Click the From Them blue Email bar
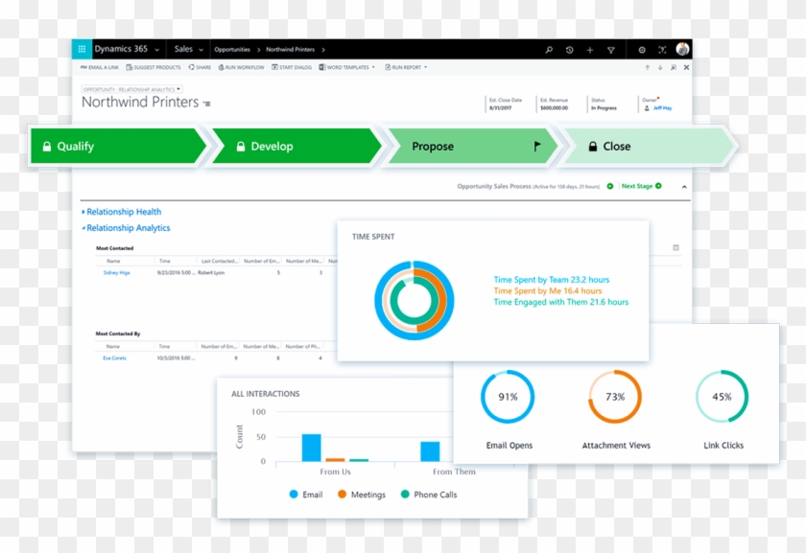This screenshot has width=806, height=553. pos(430,451)
